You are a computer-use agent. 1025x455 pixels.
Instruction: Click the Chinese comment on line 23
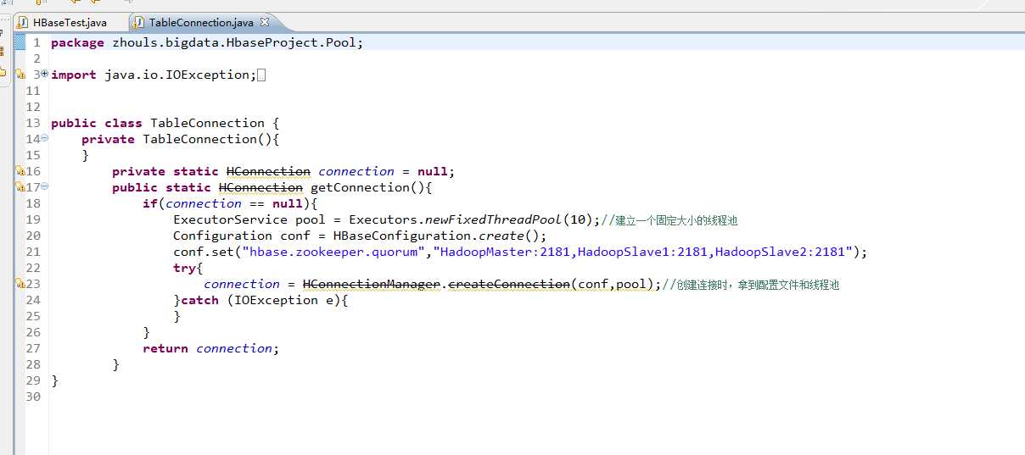751,285
